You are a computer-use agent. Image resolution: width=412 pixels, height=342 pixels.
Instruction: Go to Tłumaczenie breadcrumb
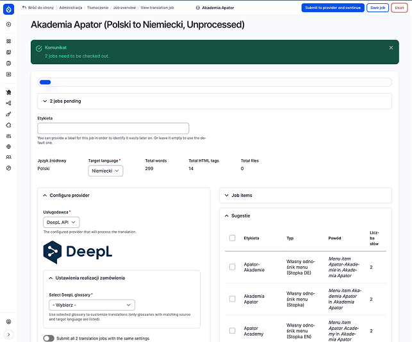[97, 8]
